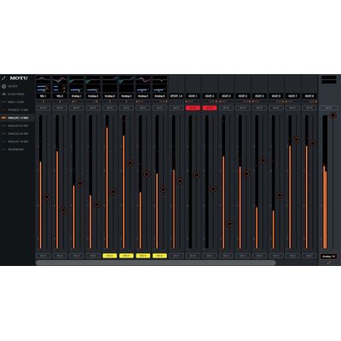Open the Device page gear icon
This screenshot has width=341, height=341.
(3, 86)
